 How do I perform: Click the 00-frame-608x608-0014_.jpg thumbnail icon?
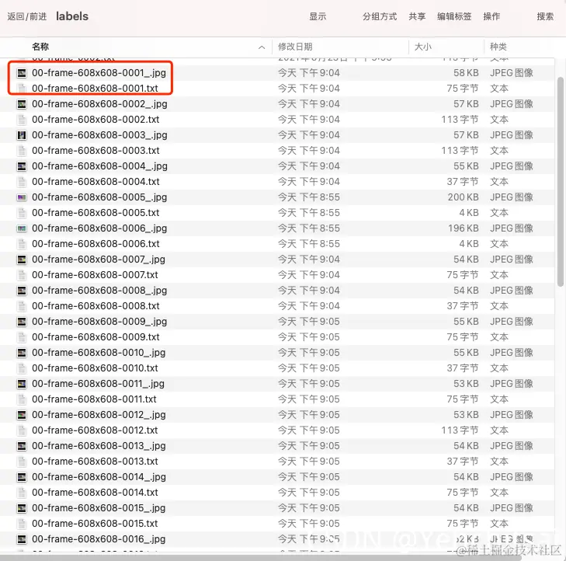pyautogui.click(x=22, y=477)
